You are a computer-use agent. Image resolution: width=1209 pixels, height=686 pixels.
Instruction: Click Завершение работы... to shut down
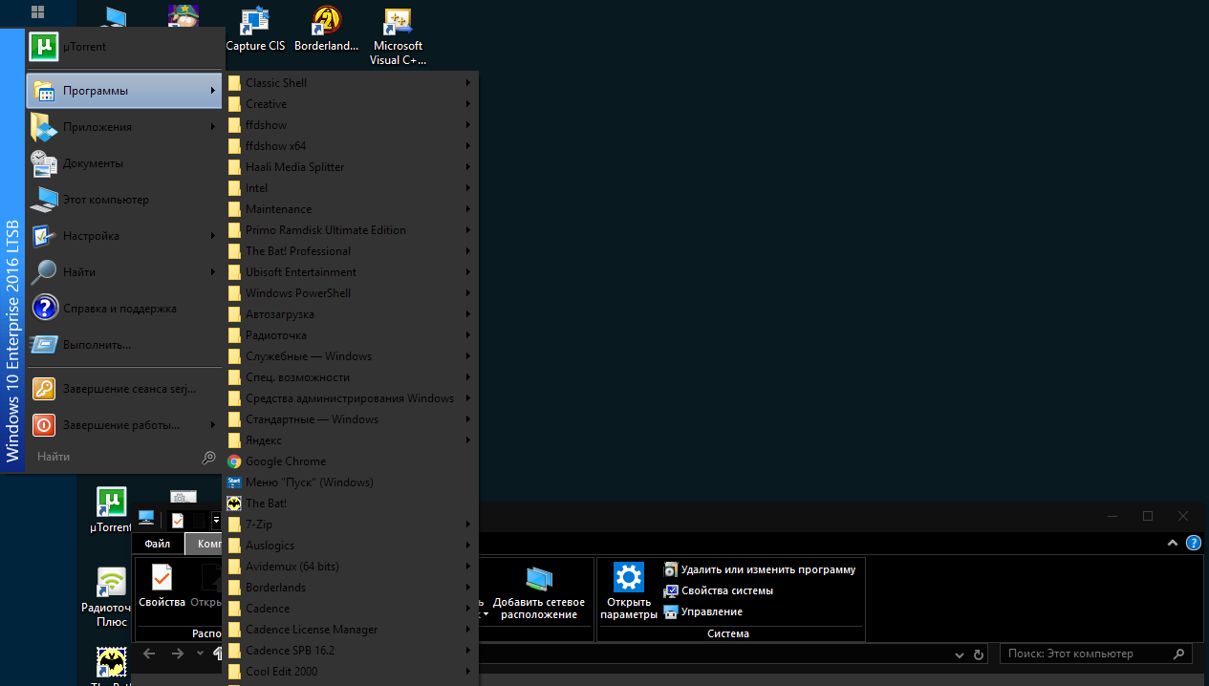pyautogui.click(x=124, y=425)
